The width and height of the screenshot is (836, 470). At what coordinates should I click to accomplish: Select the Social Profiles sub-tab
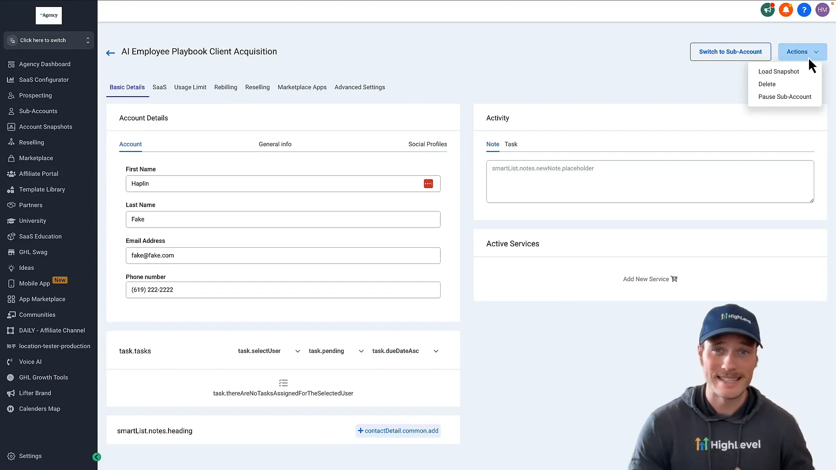(428, 144)
